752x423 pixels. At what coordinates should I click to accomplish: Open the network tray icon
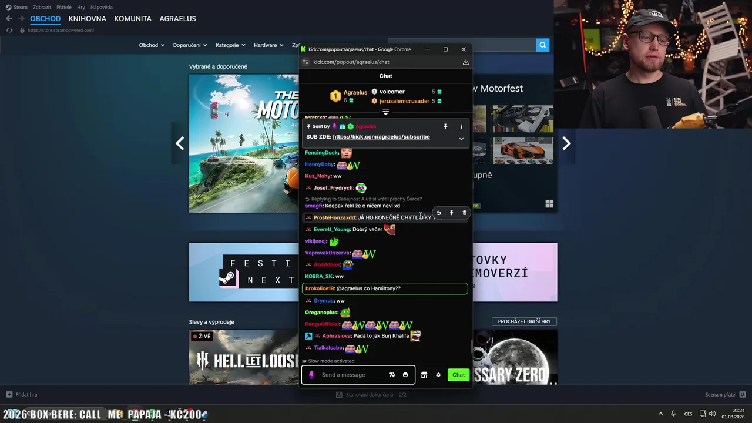pos(703,414)
